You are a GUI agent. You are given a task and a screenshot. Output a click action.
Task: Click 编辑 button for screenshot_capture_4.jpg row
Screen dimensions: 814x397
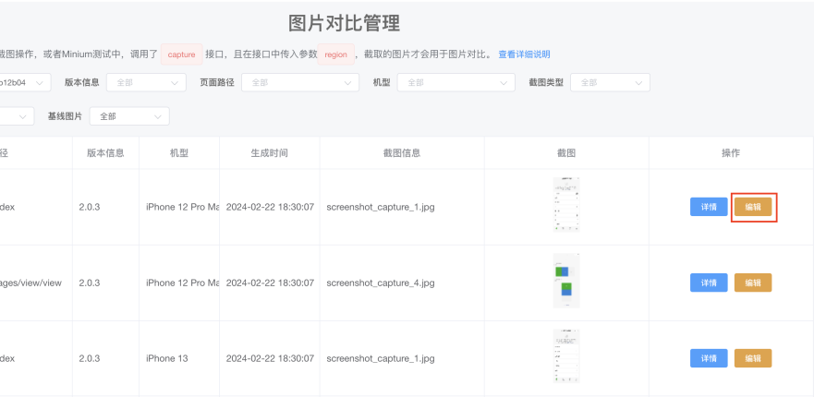753,283
